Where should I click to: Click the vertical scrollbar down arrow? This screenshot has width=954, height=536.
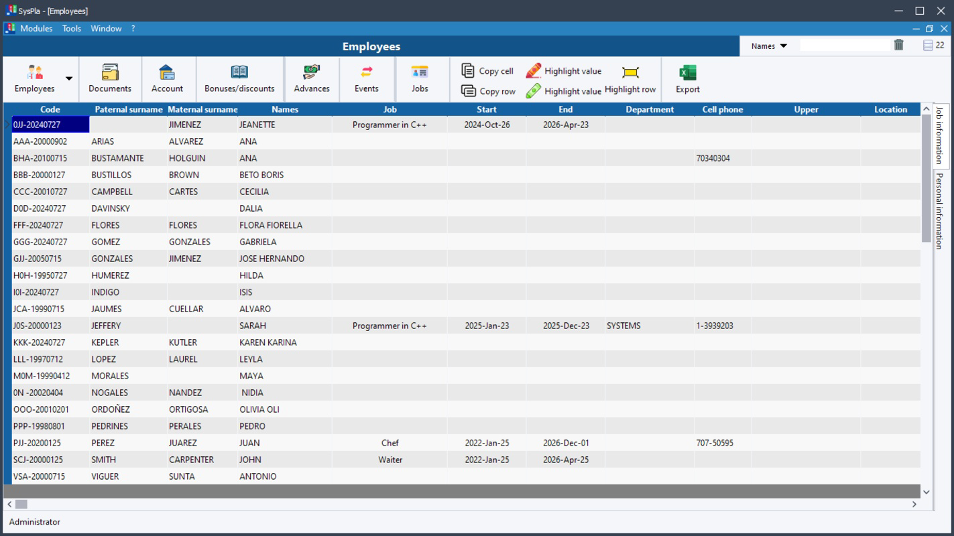[x=927, y=492]
